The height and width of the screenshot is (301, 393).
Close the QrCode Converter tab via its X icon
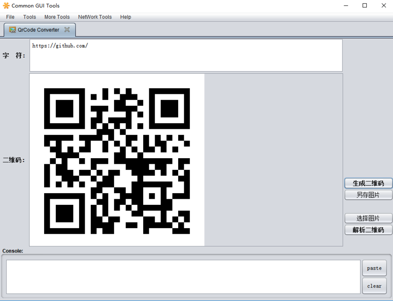click(67, 30)
